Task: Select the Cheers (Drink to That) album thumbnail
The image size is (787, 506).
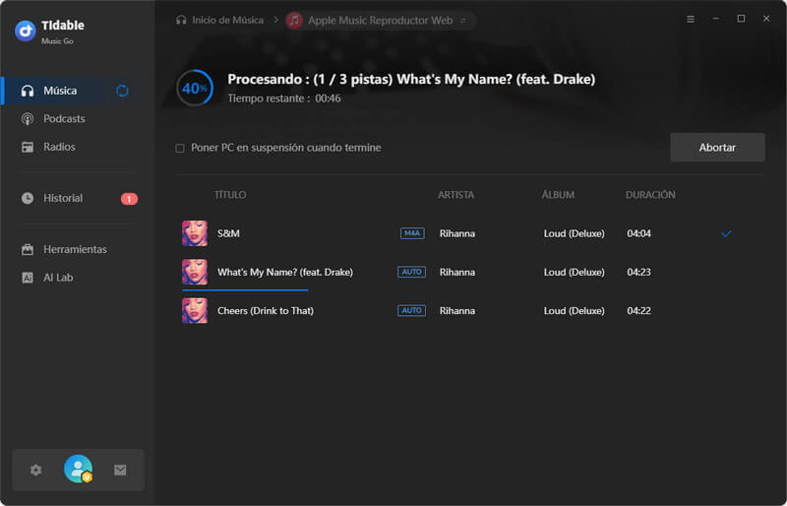Action: tap(195, 311)
